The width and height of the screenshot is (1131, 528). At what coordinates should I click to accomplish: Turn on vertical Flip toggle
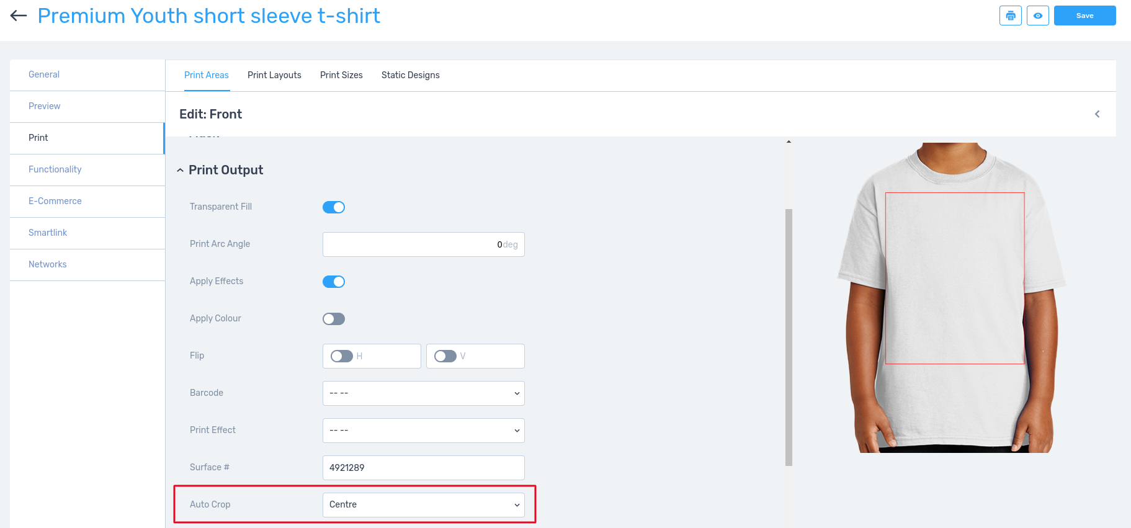(x=445, y=356)
